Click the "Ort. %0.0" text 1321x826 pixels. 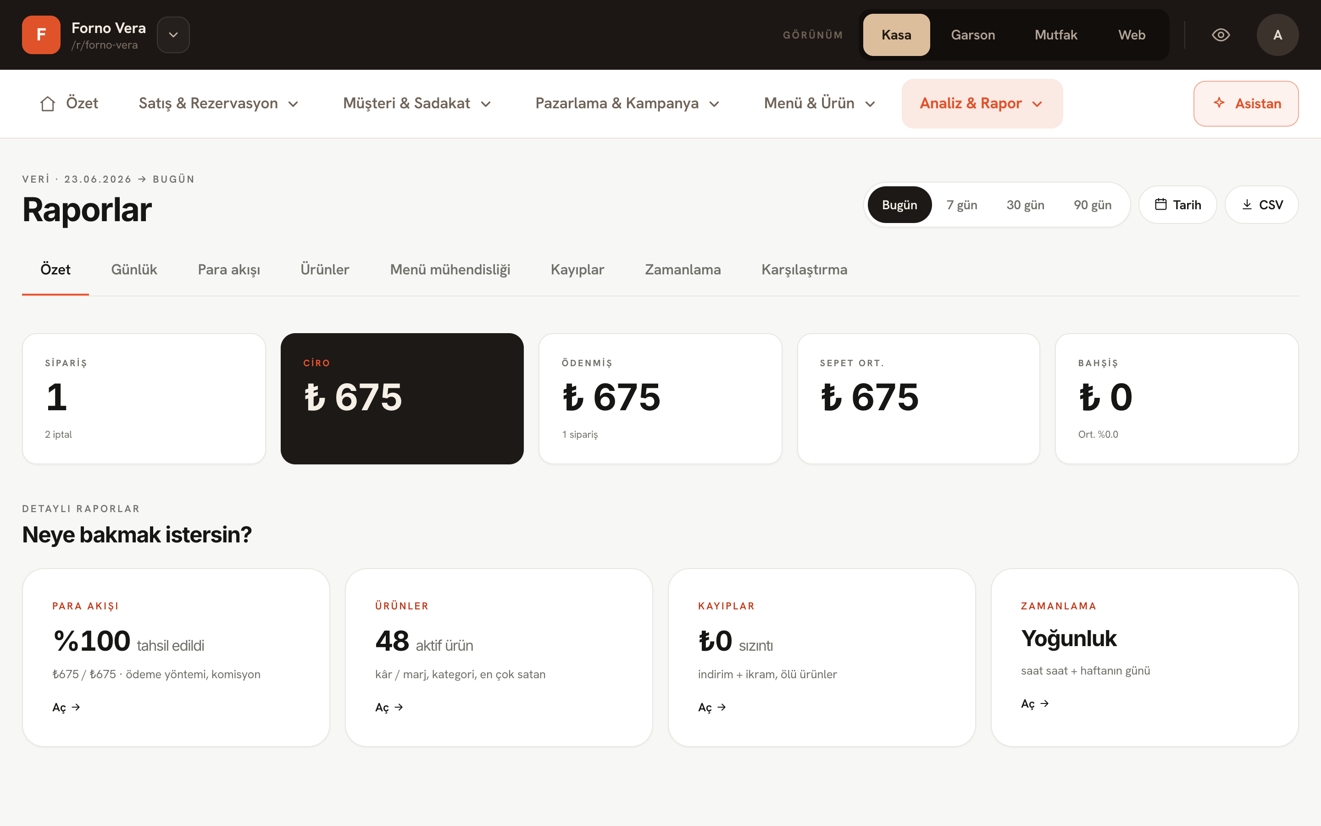tap(1098, 435)
